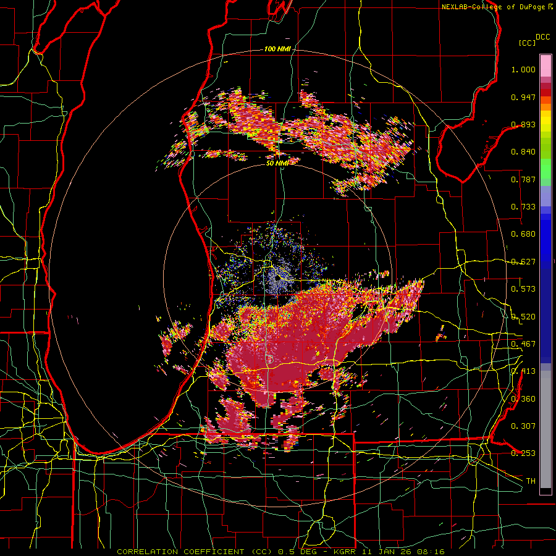This screenshot has height=556, width=556.
Task: Click the bottom Correlation Coefficient KGRR caption
Action: [281, 552]
